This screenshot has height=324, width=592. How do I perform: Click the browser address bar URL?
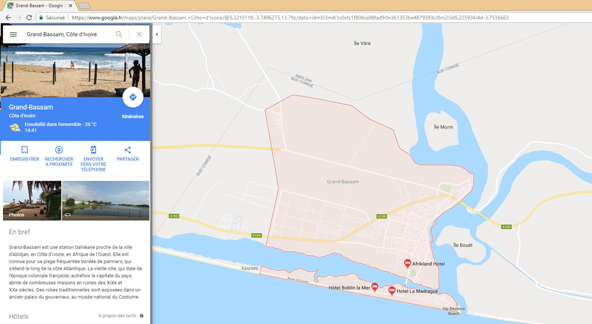pyautogui.click(x=290, y=17)
